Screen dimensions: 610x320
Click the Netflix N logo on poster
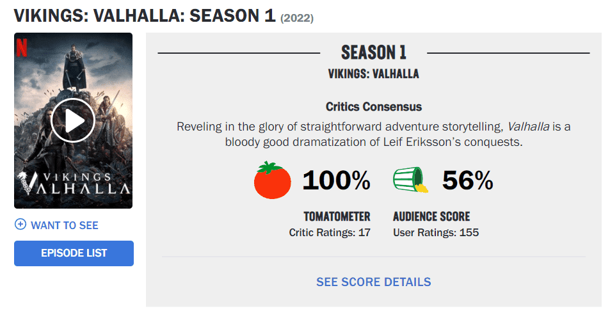pos(22,46)
